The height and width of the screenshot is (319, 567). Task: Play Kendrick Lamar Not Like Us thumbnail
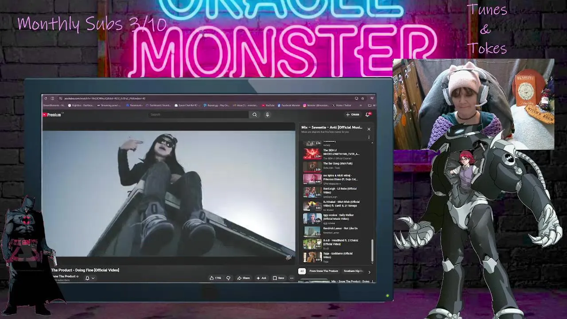point(312,231)
